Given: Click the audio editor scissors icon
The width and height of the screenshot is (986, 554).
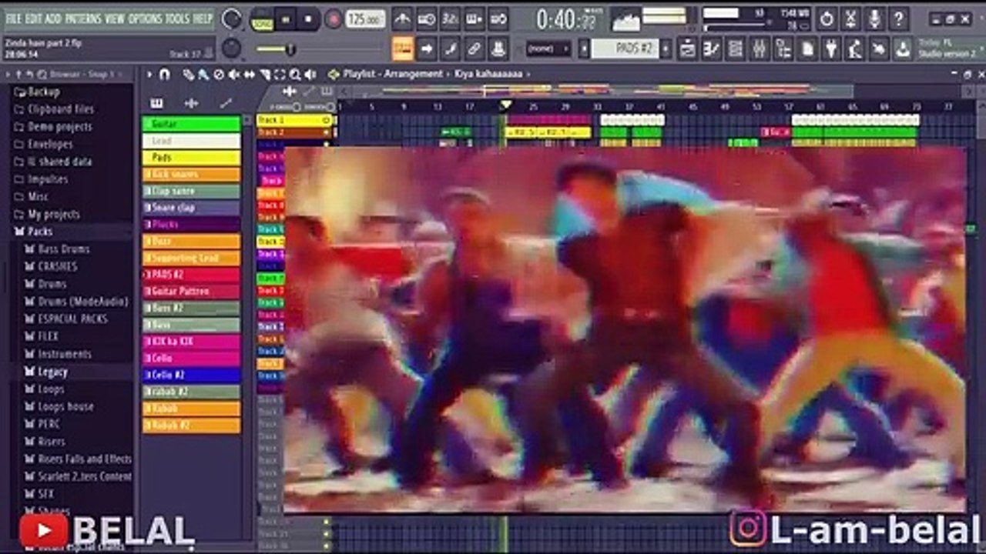Looking at the screenshot, I should pyautogui.click(x=850, y=18).
